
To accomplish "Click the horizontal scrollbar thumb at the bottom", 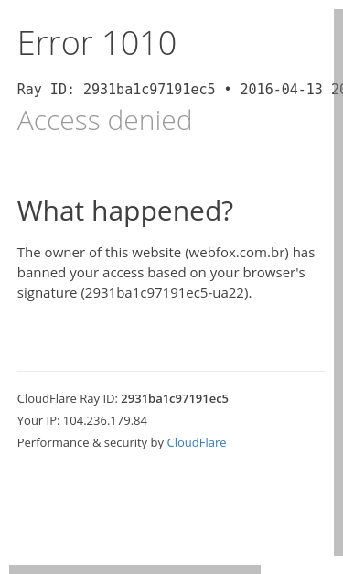I will coord(135,569).
